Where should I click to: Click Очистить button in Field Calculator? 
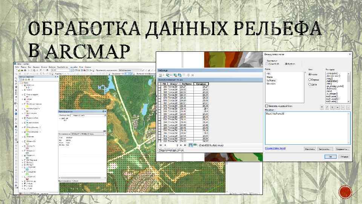[x=310, y=149]
